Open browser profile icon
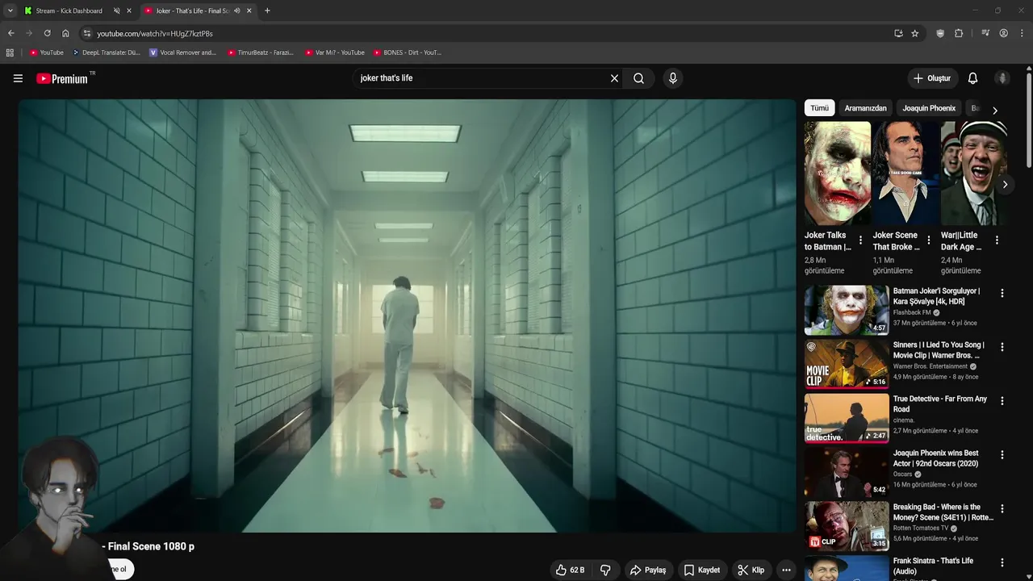 [x=1004, y=33]
